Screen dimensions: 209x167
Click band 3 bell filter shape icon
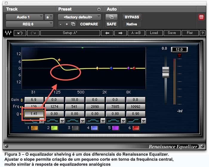[x=73, y=121]
